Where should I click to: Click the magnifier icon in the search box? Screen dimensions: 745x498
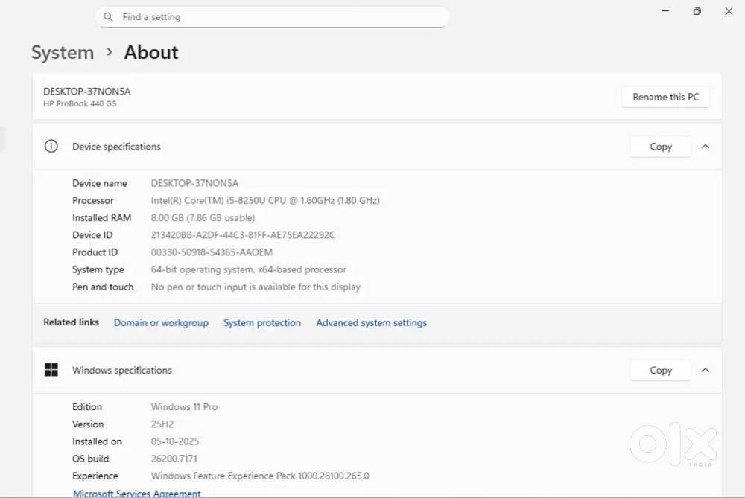click(109, 16)
